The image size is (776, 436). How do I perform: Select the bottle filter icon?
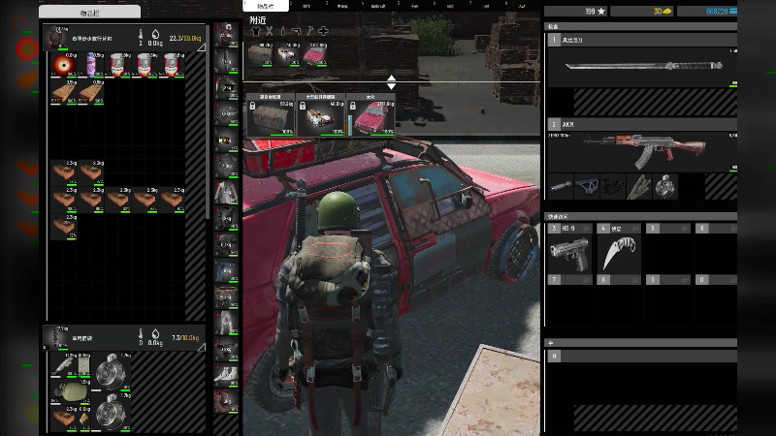point(282,31)
